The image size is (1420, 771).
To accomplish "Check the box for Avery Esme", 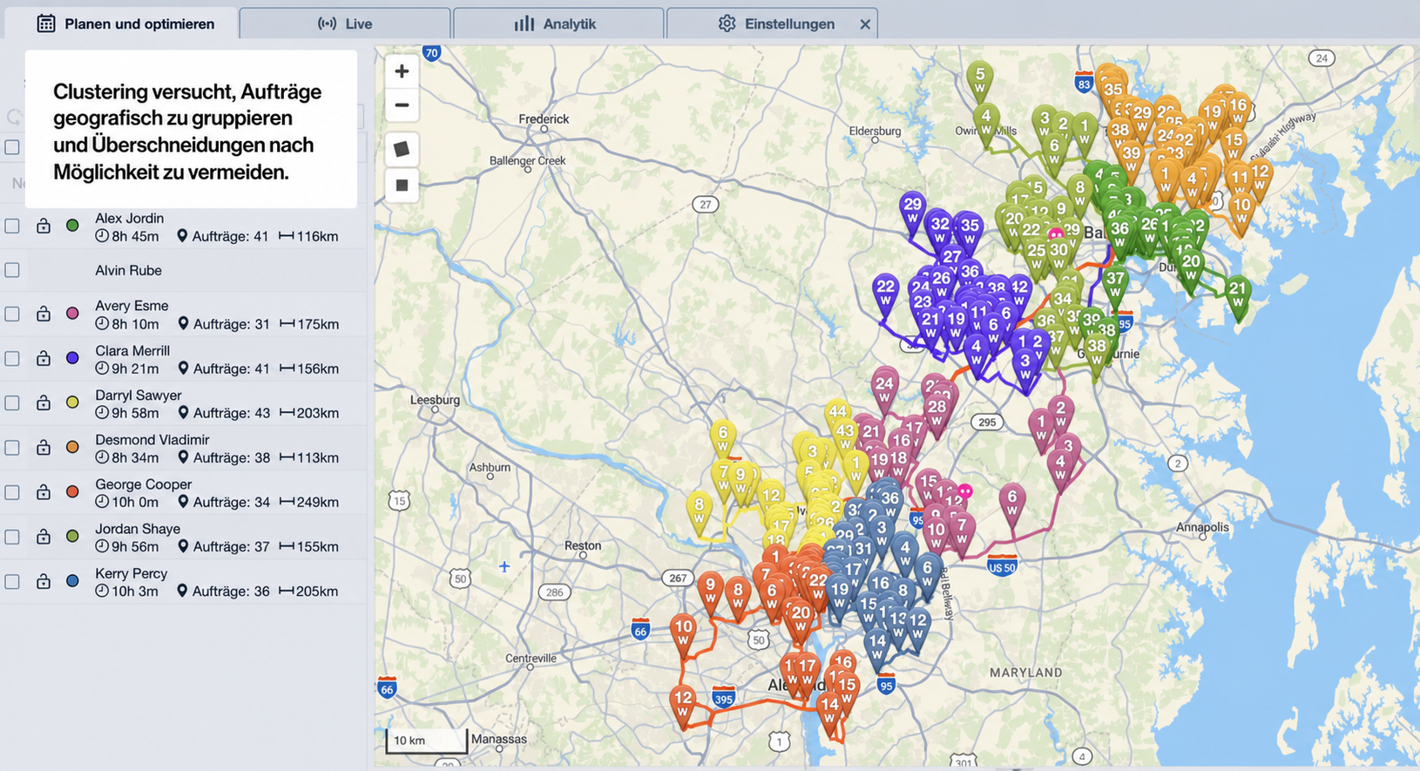I will point(12,314).
